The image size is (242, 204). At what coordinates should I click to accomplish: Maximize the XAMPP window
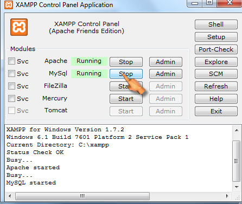(210, 3)
